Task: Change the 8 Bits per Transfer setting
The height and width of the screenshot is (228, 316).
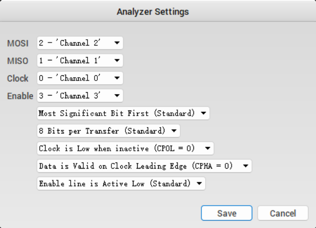Action: click(108, 131)
